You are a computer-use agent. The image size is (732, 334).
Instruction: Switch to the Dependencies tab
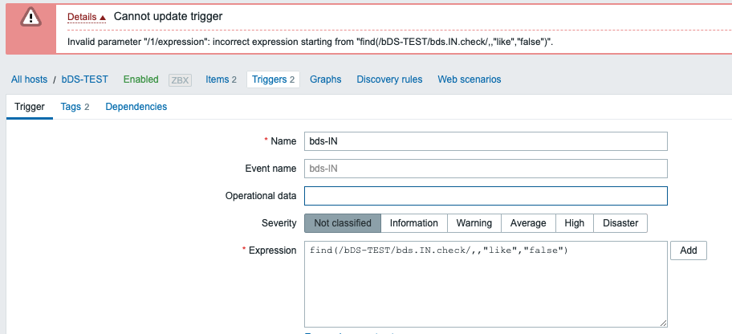[x=136, y=107]
